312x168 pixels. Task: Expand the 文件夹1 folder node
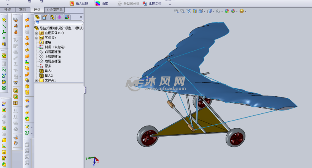click(x=37, y=80)
